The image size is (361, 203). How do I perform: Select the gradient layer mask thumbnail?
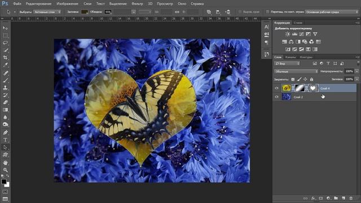[x=300, y=88]
